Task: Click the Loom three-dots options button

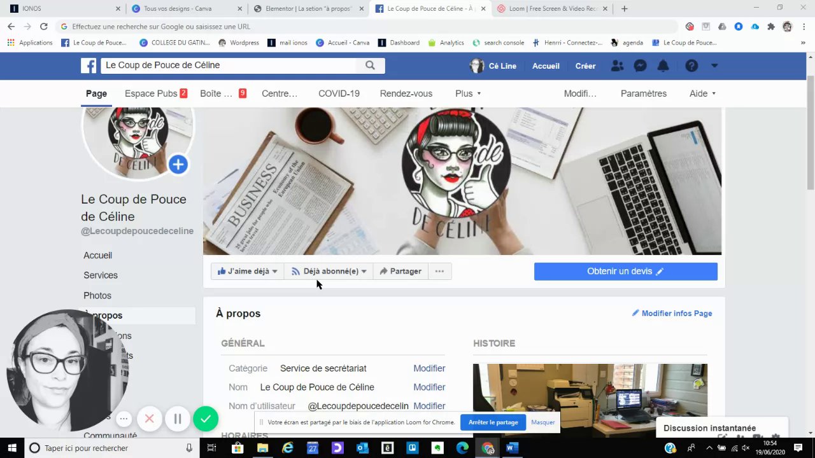Action: [124, 419]
